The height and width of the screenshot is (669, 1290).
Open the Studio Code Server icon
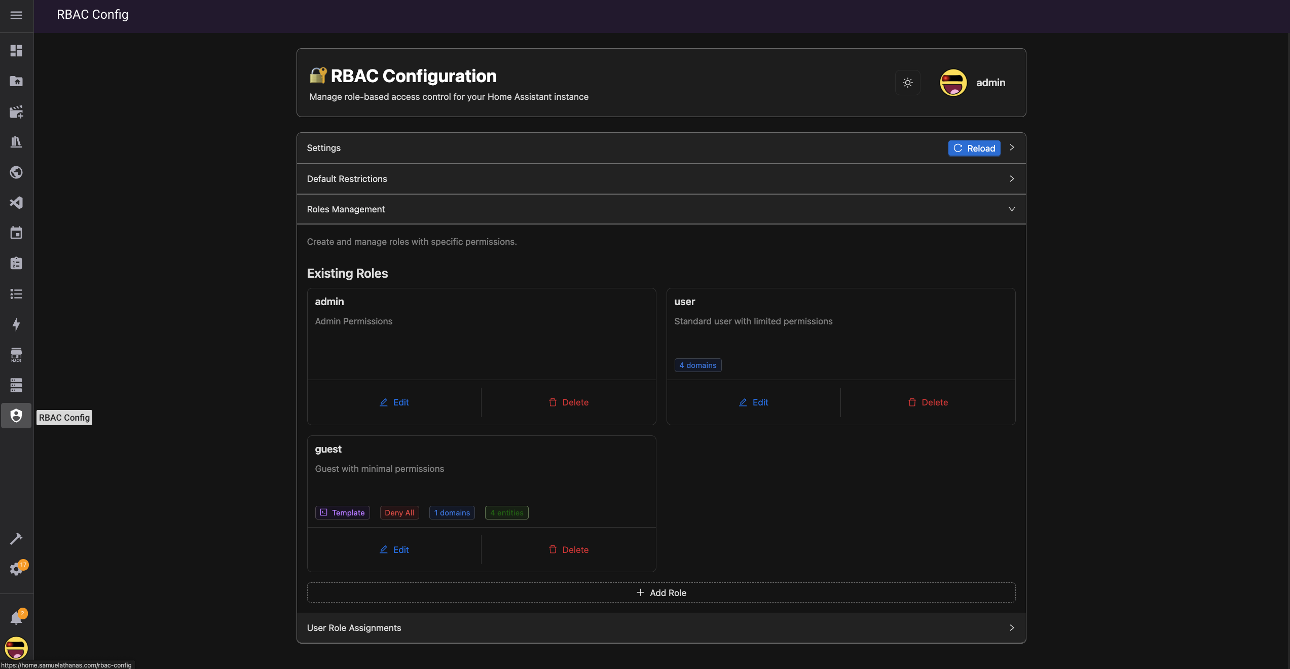16,203
